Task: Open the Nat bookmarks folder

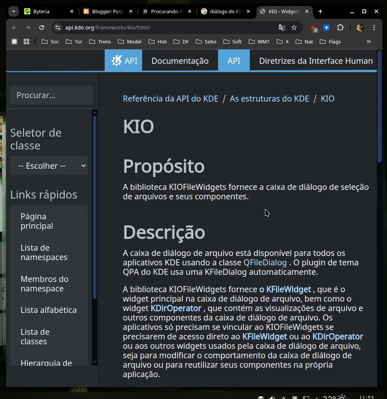Action: point(304,42)
